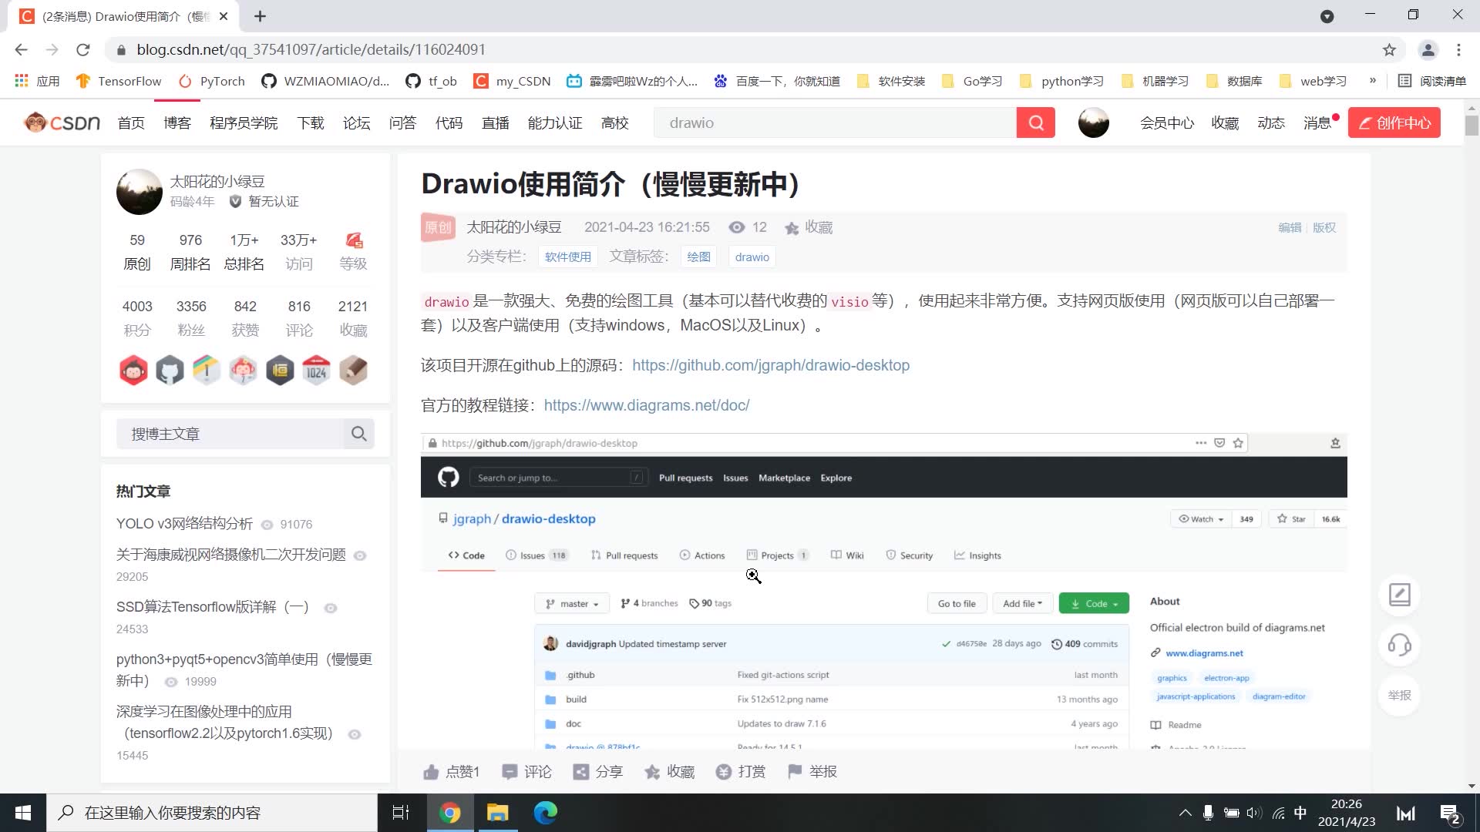Image resolution: width=1480 pixels, height=832 pixels.
Task: Reload the page with the refresh icon
Action: click(x=83, y=50)
